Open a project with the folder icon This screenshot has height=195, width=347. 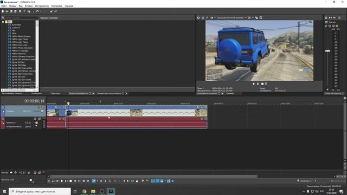(7, 11)
